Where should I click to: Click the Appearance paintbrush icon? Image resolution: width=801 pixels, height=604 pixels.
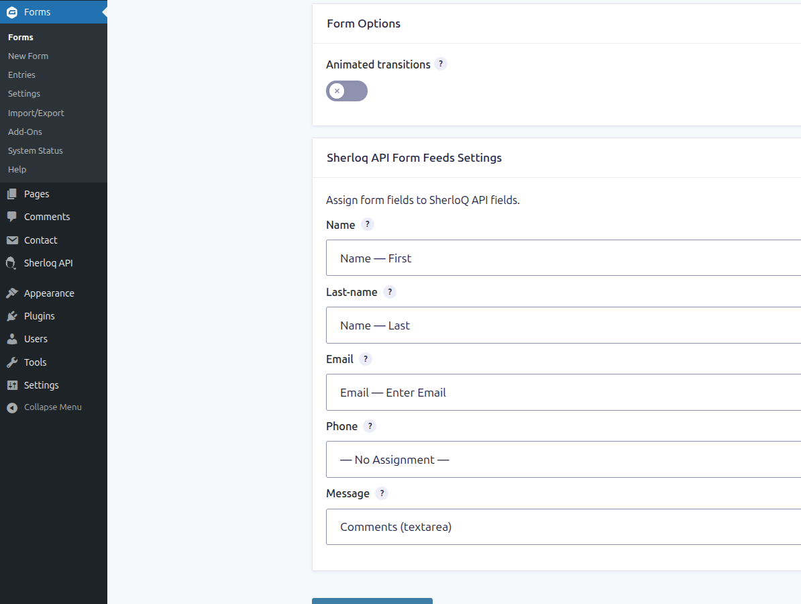12,293
